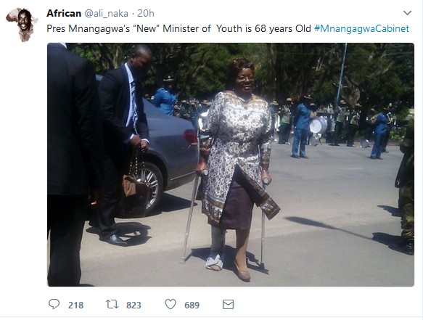Open the tweet permalink via 20h timestamp
The image size is (423, 320).
(146, 13)
